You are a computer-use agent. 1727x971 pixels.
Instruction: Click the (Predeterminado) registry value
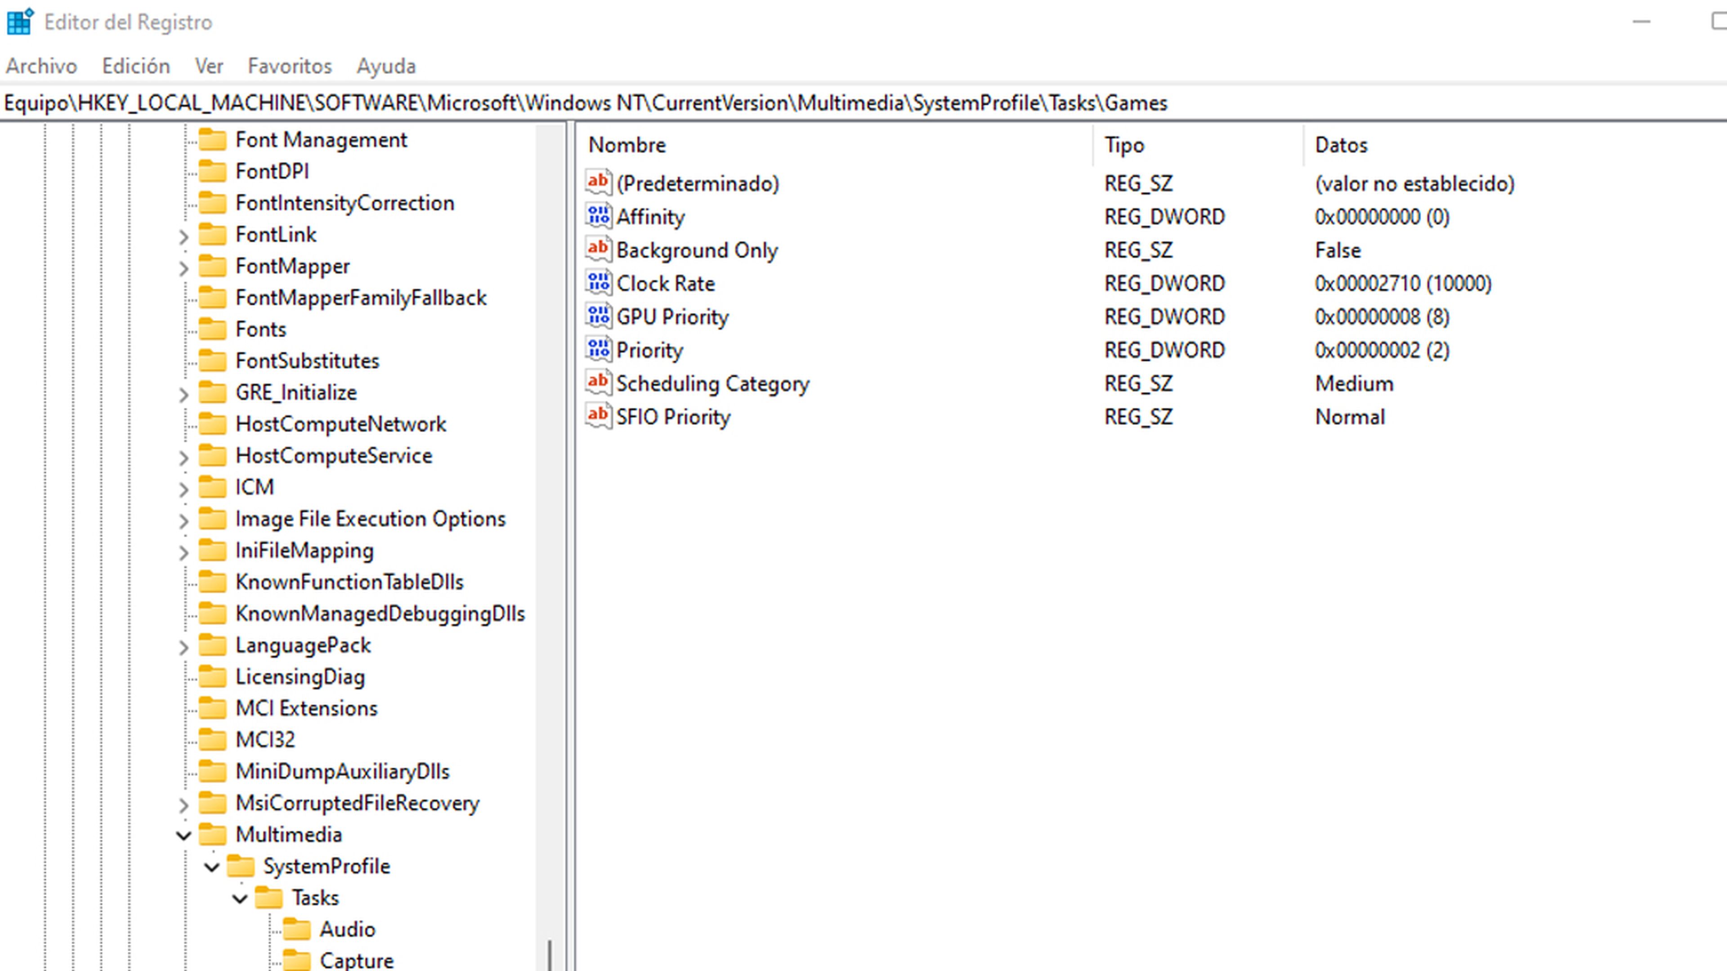[698, 183]
